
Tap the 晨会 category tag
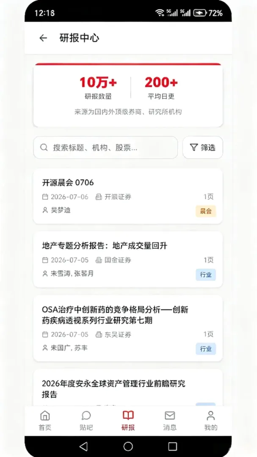pos(206,211)
